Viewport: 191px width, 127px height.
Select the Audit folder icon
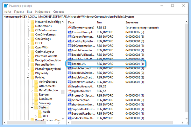(40, 112)
